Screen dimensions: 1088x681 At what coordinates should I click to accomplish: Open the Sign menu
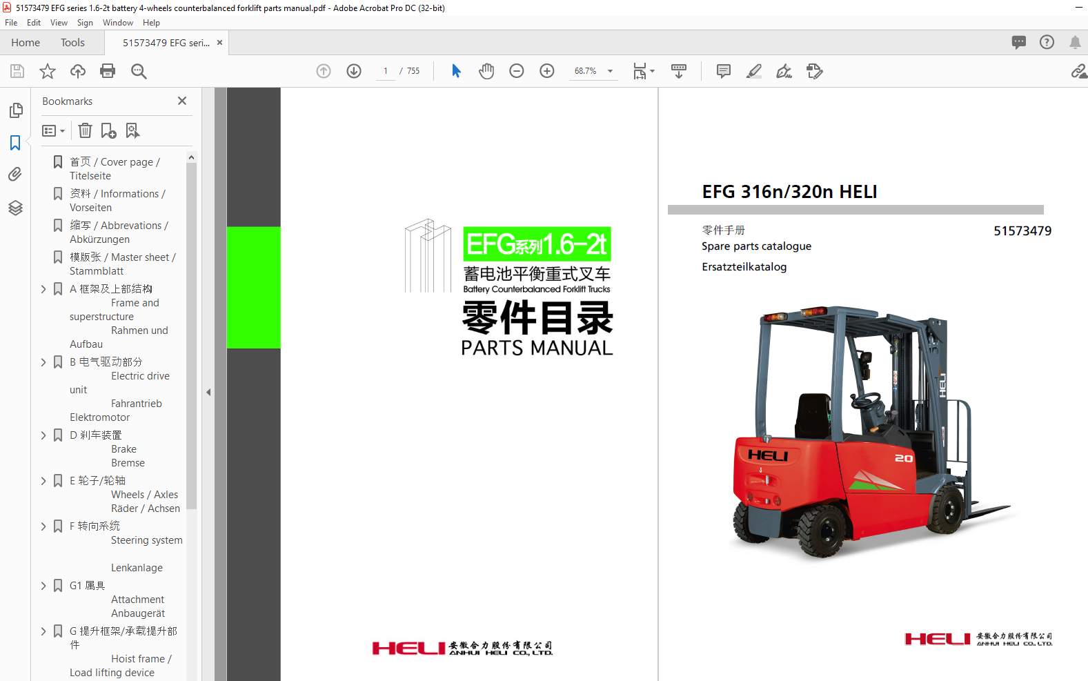(x=85, y=23)
